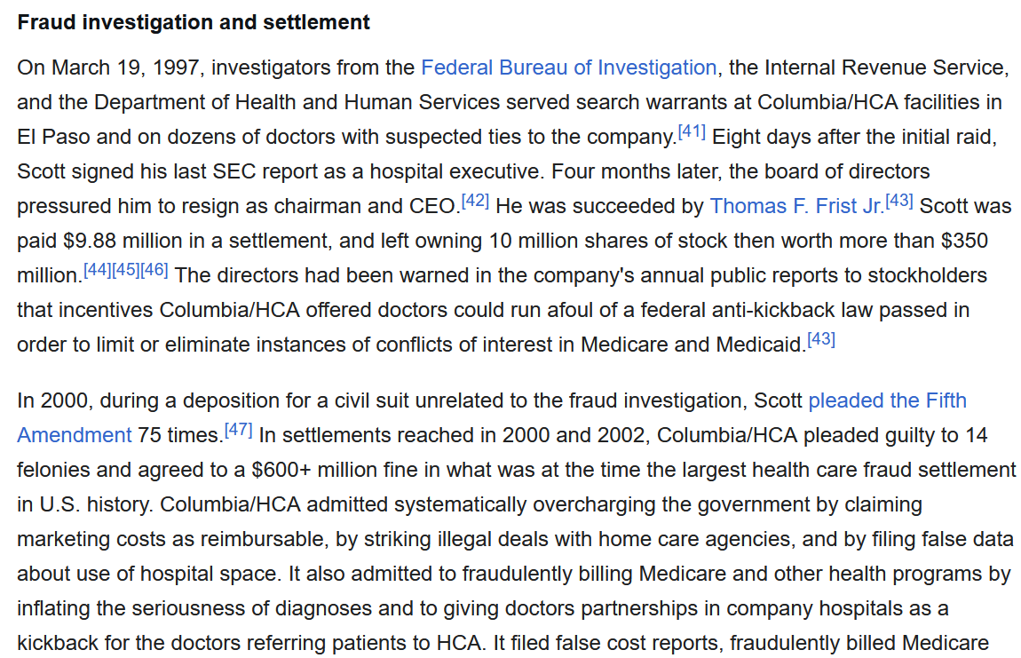
Task: Open citation reference [47]
Action: 238,429
